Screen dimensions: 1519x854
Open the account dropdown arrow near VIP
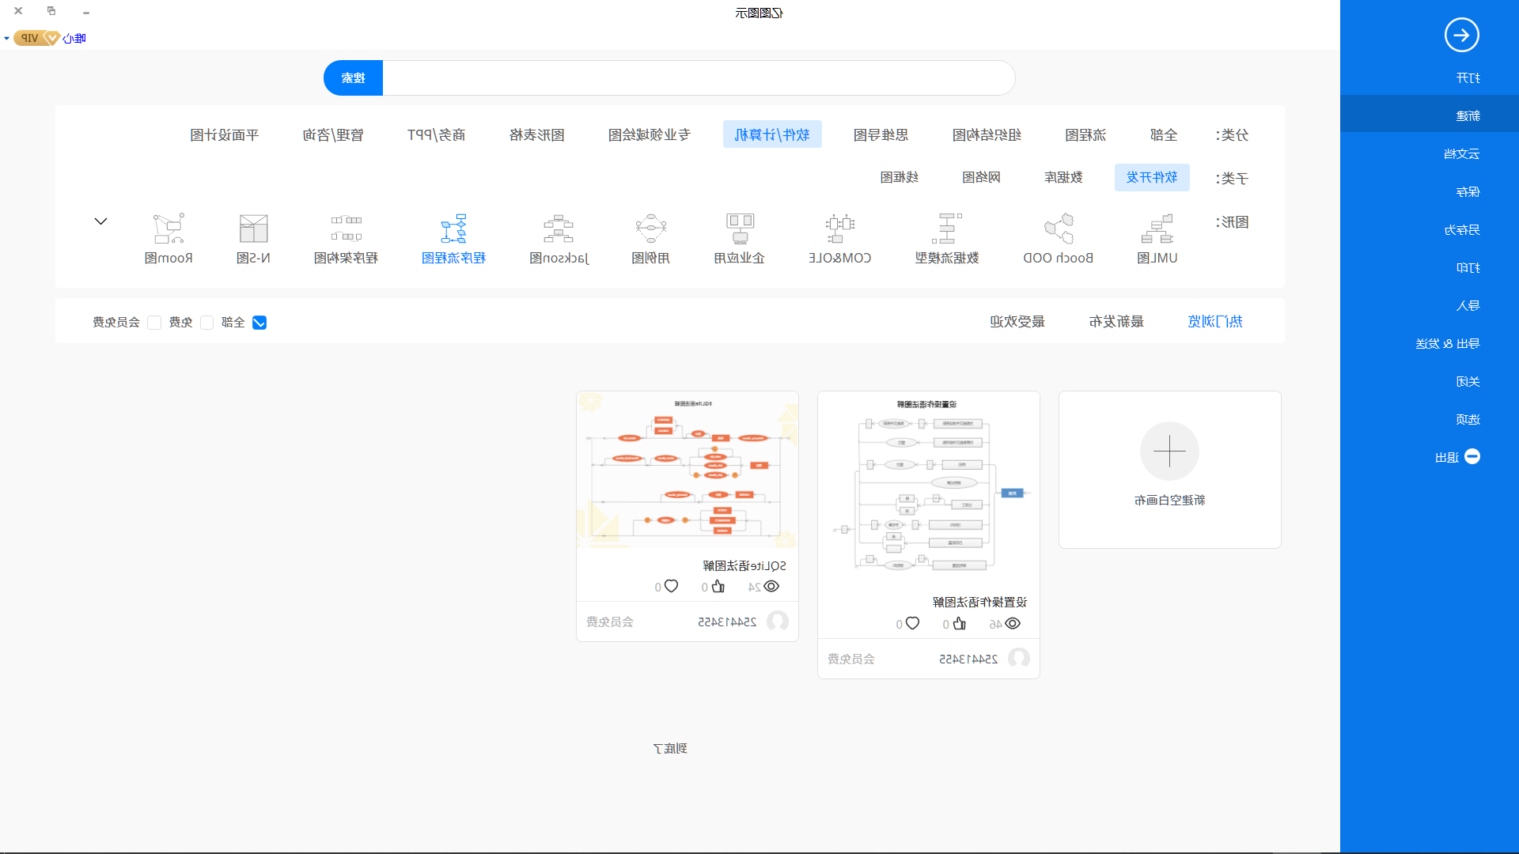pyautogui.click(x=6, y=38)
